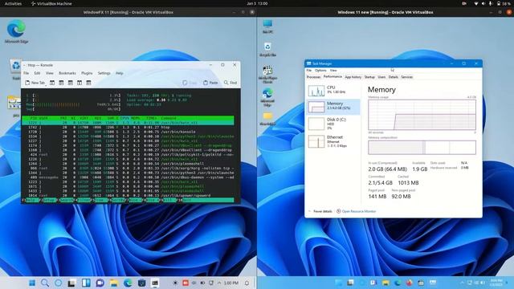This screenshot has width=514, height=289.
Task: Open yellow folder on Windows 11 desktop
Action: 267,119
